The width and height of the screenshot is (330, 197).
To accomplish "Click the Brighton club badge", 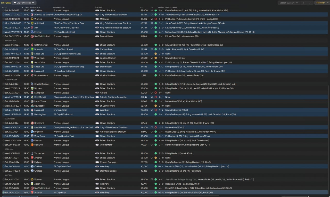I will tap(32, 132).
